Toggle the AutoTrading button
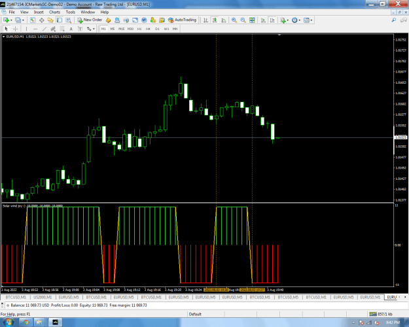Viewport: 409px width, 327px height. pyautogui.click(x=183, y=20)
